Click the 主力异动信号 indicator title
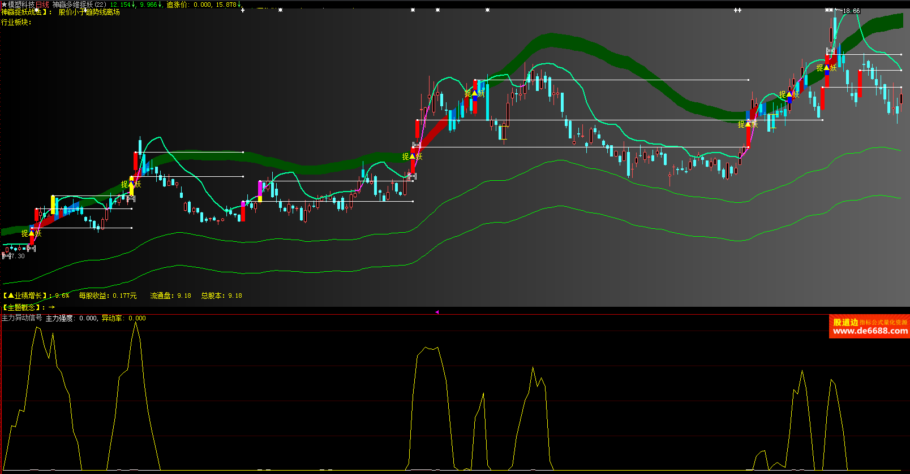Viewport: 910px width, 474px height. tap(22, 318)
